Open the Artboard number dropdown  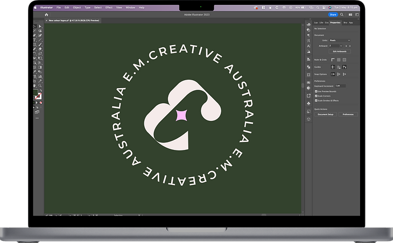(341, 46)
